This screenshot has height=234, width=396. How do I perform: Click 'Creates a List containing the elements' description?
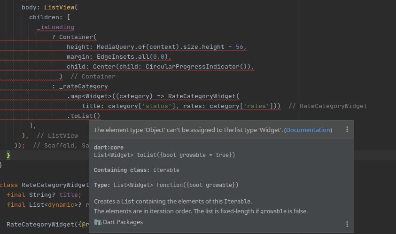tap(173, 202)
